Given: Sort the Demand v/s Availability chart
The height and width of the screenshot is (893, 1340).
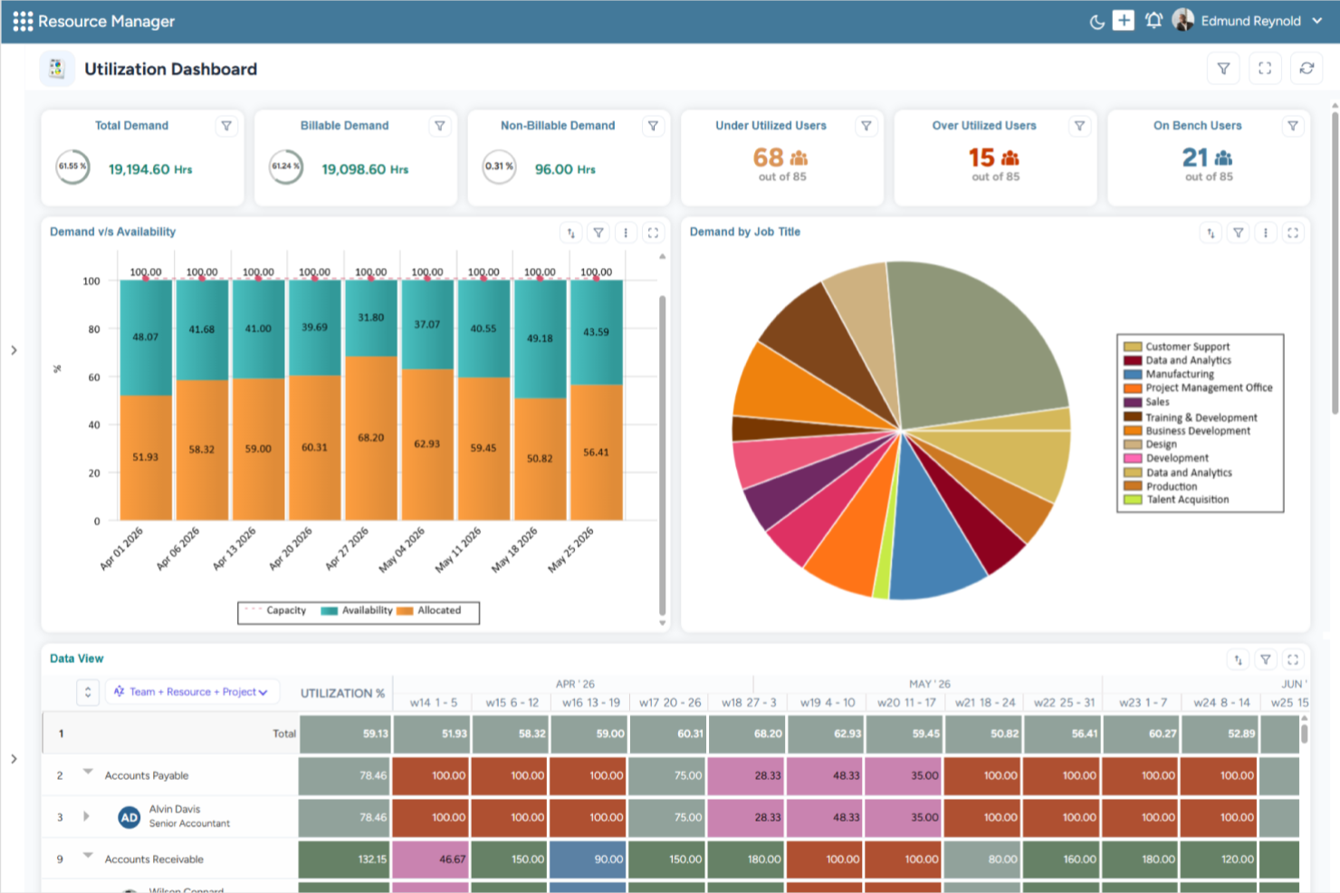Looking at the screenshot, I should pos(571,233).
